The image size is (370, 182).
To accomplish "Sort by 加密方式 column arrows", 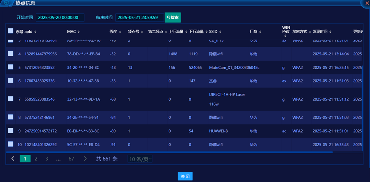I will (x=309, y=32).
